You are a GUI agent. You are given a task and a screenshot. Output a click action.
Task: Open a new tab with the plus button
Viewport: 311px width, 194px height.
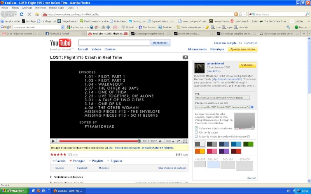[304, 34]
